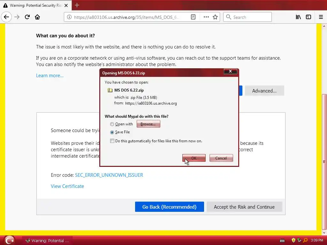
Task: Go back using the browser back arrow
Action: [6, 17]
